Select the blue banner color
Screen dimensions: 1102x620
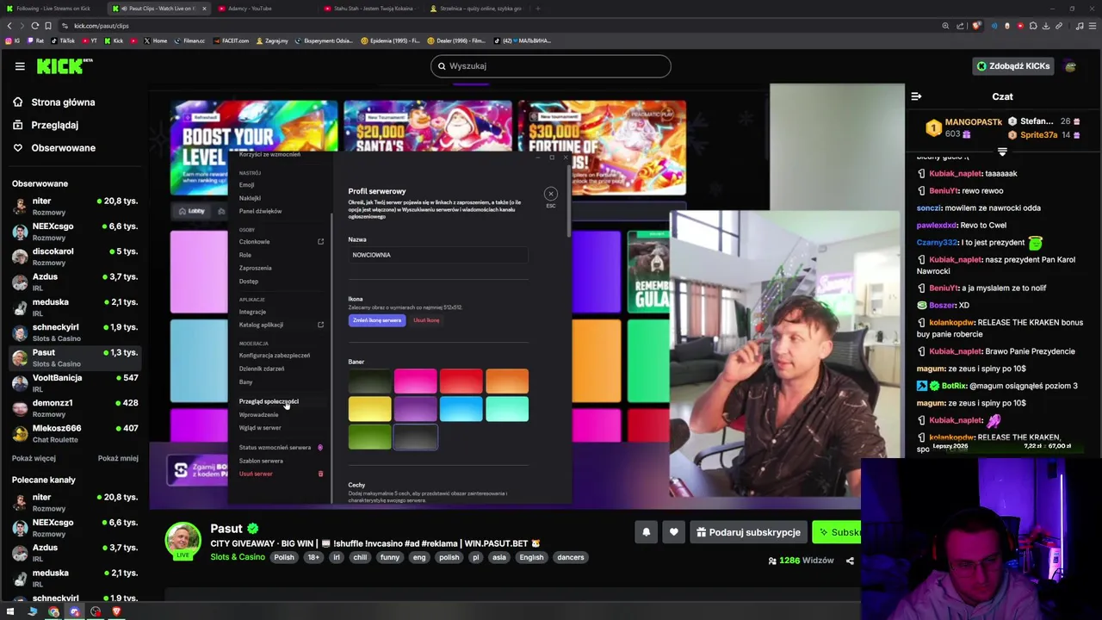coord(461,410)
